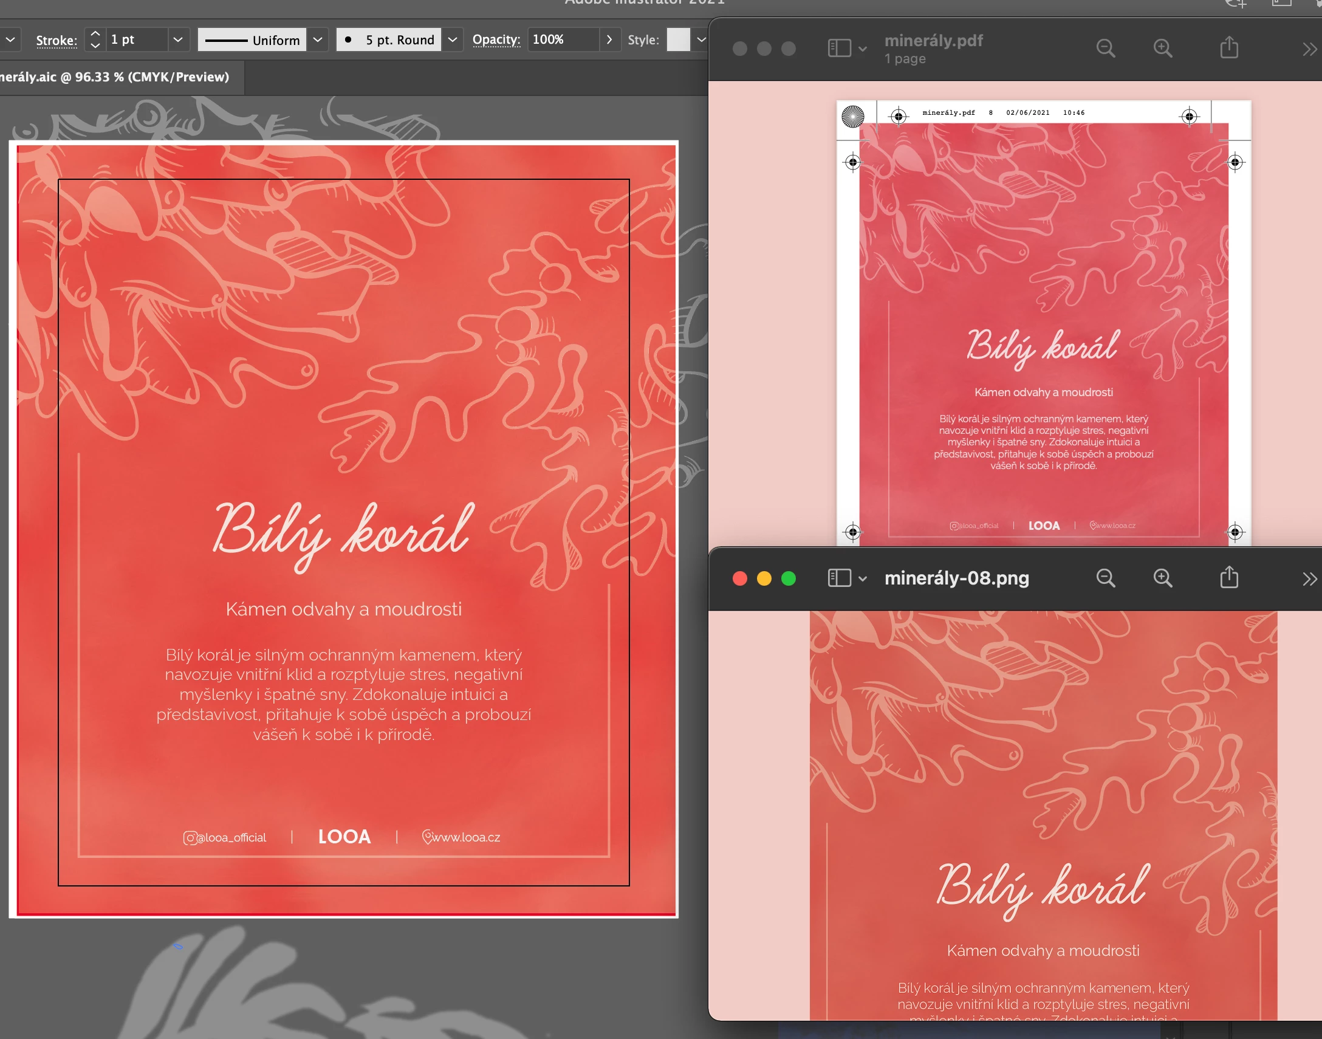1322x1039 pixels.
Task: Open the Opacity panel link
Action: [x=496, y=39]
